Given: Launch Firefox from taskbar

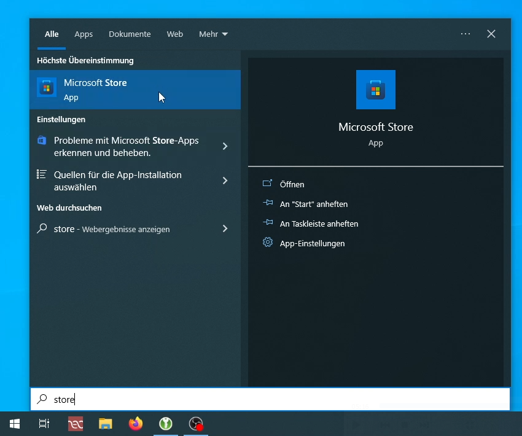Looking at the screenshot, I should pos(136,424).
